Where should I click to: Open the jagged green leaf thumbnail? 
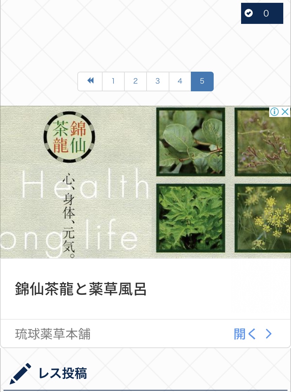click(191, 218)
